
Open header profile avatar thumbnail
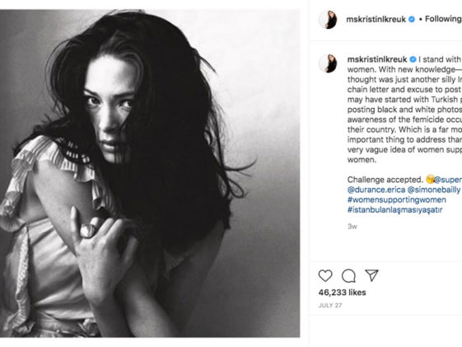point(328,20)
